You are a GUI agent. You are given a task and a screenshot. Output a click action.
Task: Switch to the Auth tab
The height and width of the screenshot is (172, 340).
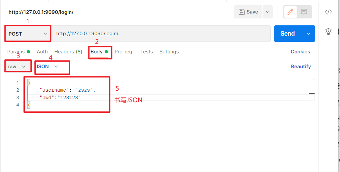(x=42, y=52)
